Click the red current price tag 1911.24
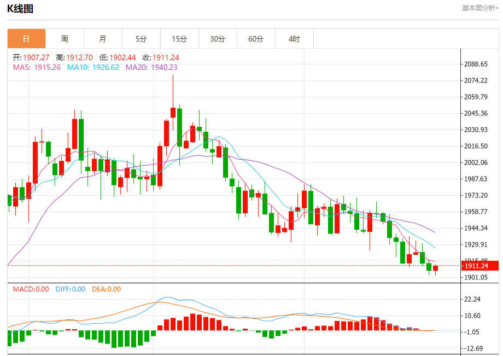This screenshot has height=356, width=503. point(480,266)
